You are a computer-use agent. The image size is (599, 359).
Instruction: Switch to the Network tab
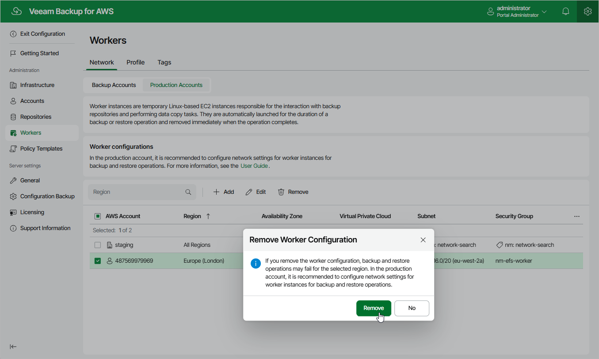[102, 62]
